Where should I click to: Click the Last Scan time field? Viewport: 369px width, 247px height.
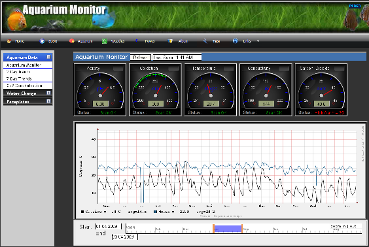177,58
